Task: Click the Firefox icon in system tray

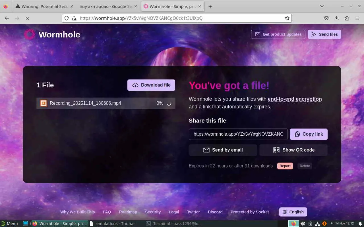Action: coord(293,224)
